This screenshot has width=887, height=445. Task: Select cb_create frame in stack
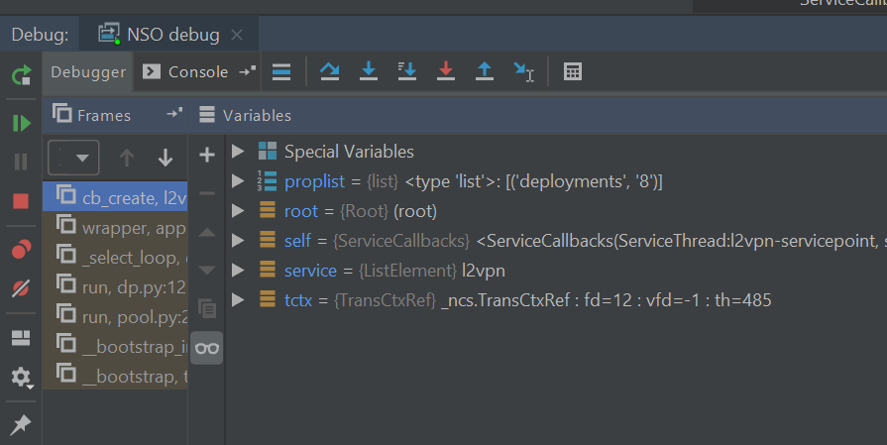(x=115, y=196)
